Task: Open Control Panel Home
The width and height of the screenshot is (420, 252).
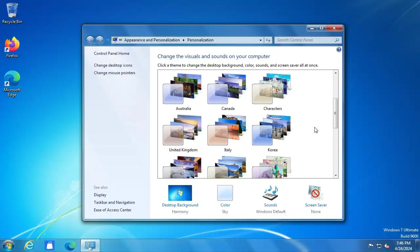Action: tap(112, 53)
